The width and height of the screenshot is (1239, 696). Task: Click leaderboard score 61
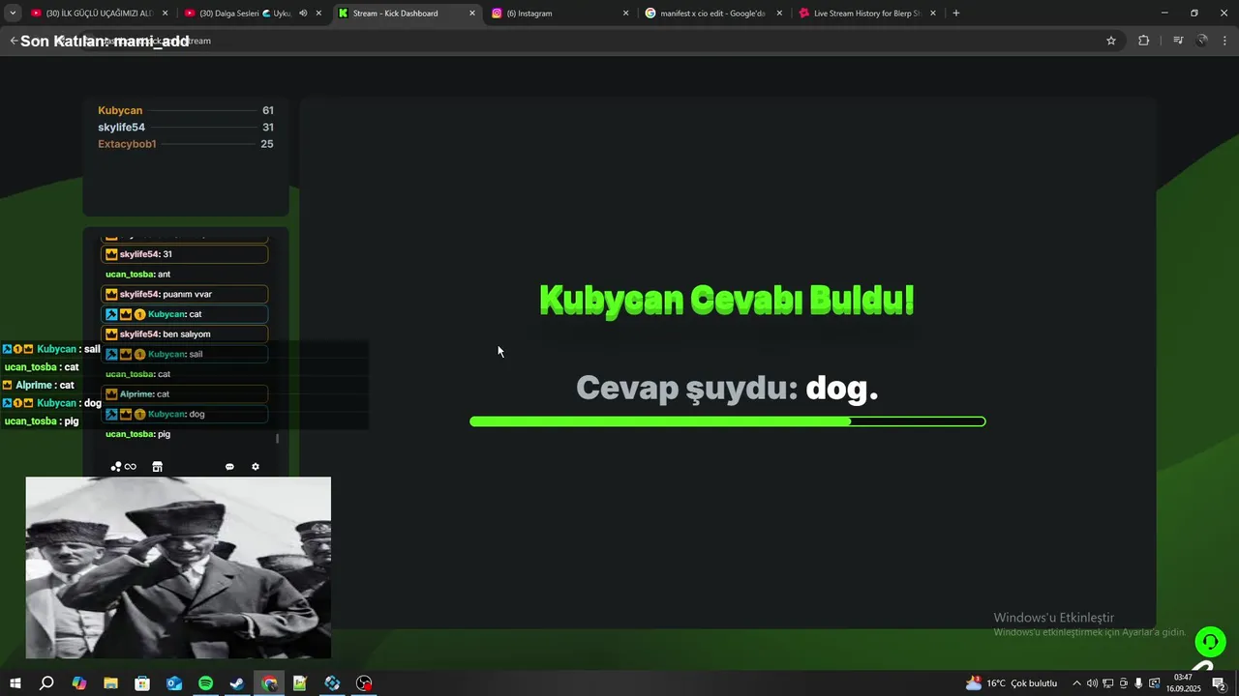click(x=268, y=110)
